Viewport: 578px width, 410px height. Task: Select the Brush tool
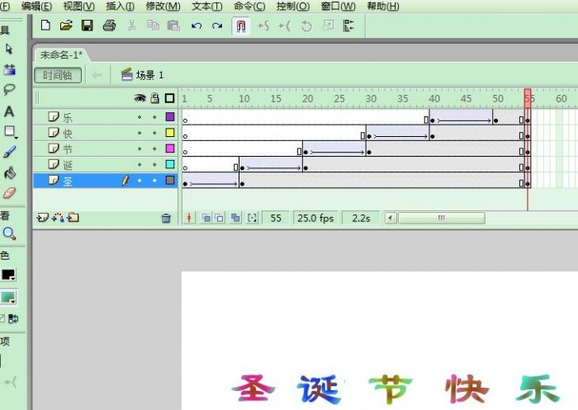coord(10,152)
